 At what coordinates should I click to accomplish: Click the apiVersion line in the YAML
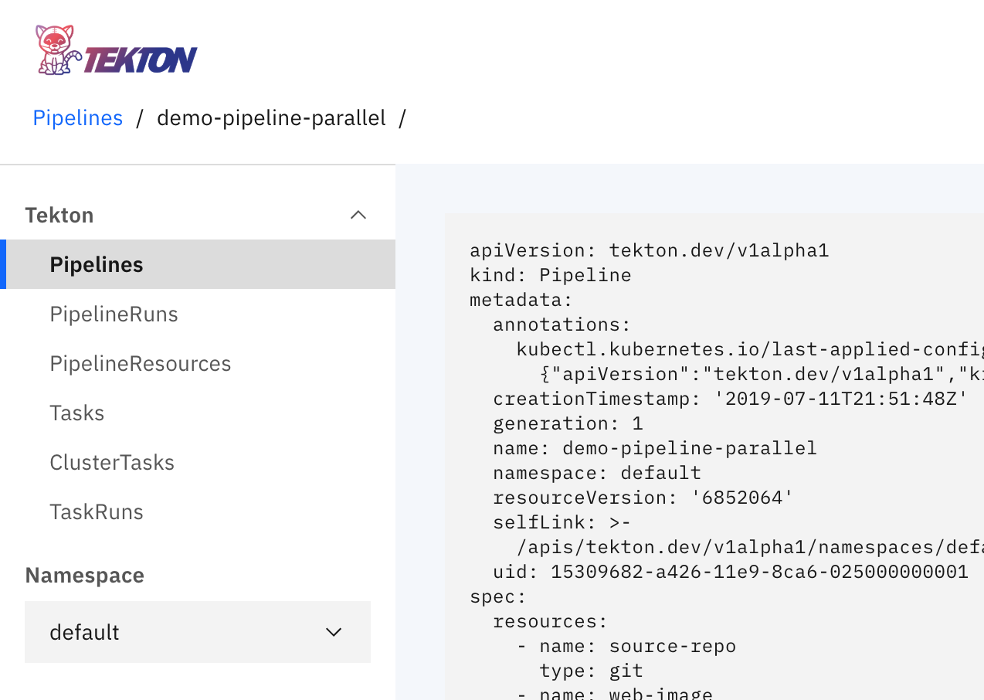[649, 250]
